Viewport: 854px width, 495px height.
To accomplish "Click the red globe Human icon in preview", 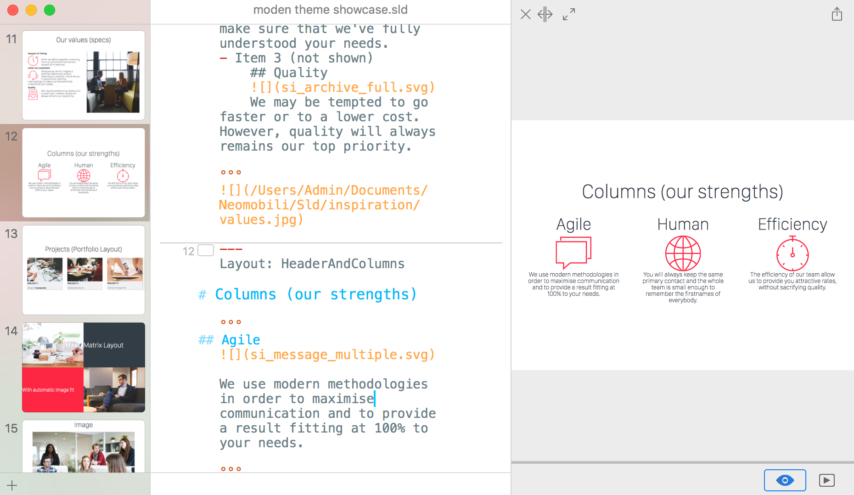I will point(683,253).
